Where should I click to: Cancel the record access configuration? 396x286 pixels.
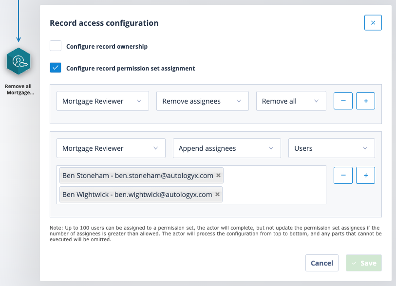pos(322,263)
